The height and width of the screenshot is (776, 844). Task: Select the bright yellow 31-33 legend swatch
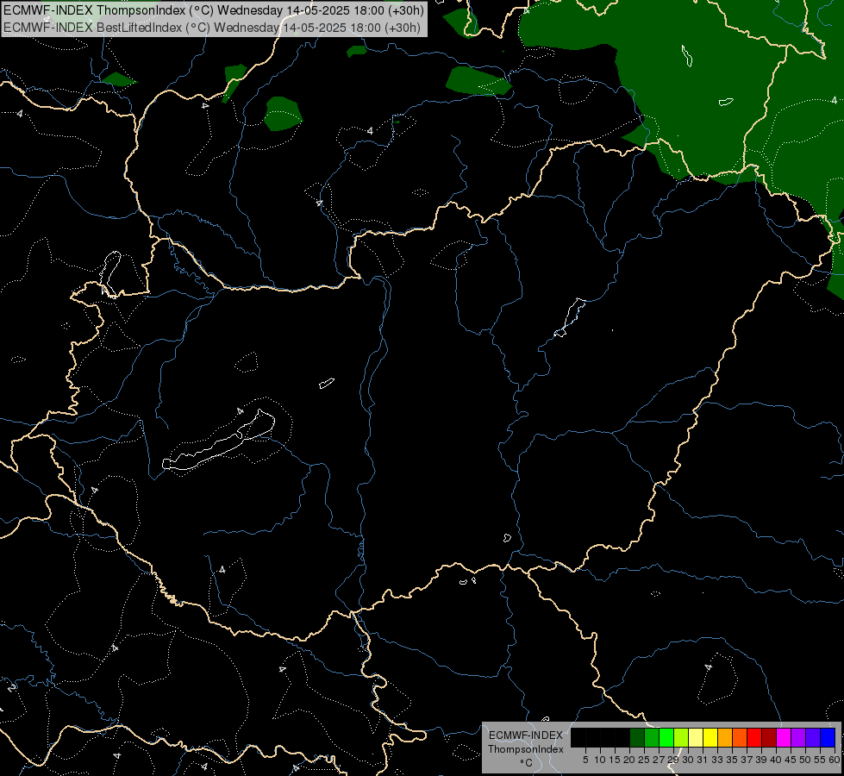[x=710, y=737]
